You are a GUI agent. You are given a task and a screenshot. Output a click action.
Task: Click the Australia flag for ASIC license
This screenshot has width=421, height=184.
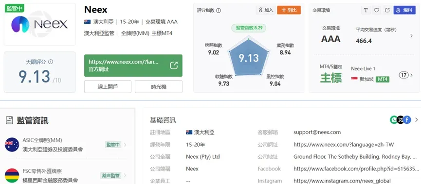(12, 145)
